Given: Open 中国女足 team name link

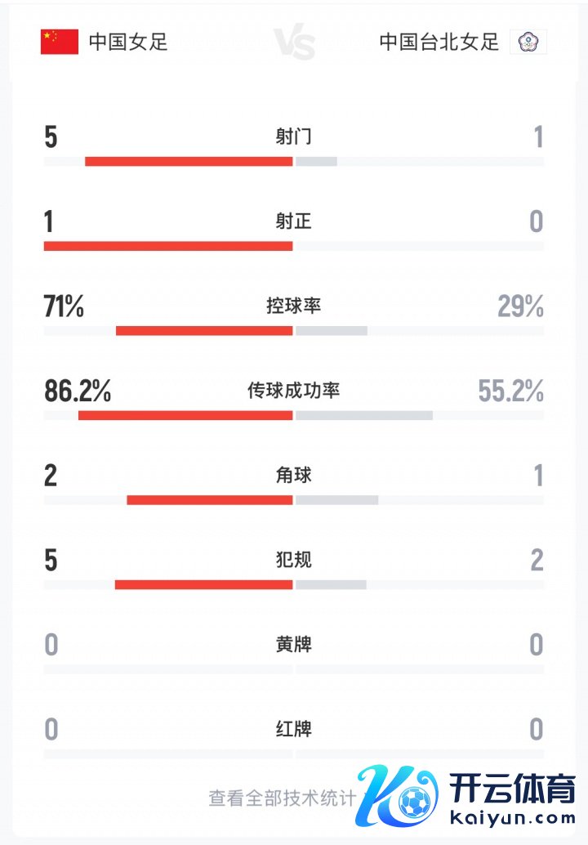Looking at the screenshot, I should [x=128, y=42].
